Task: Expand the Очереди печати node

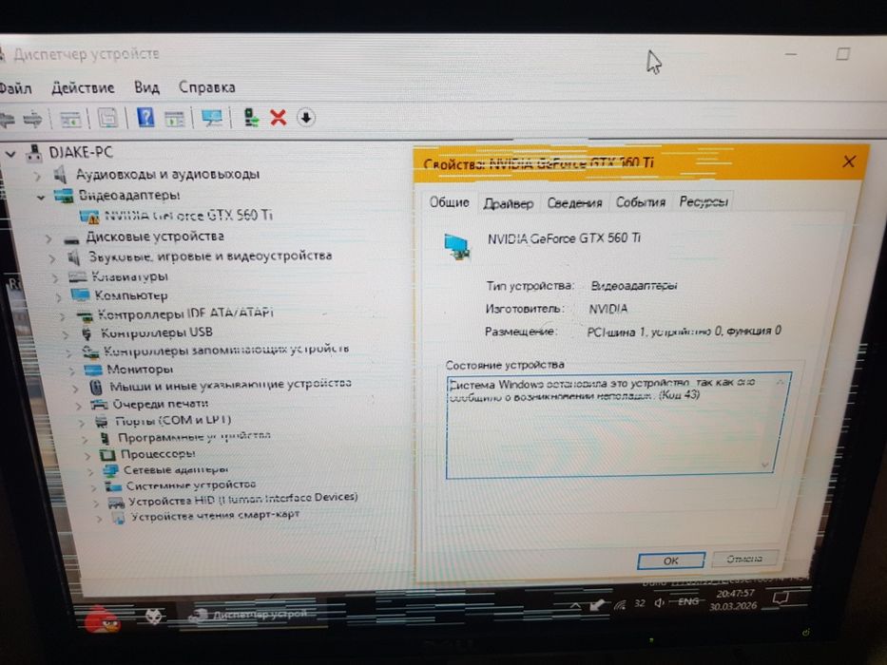Action: tap(79, 406)
